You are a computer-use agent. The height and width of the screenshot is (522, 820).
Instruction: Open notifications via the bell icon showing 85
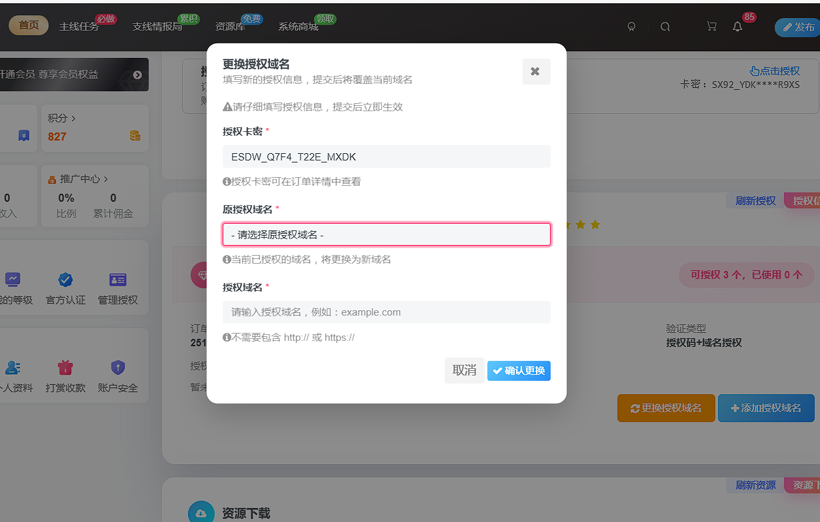pos(737,27)
